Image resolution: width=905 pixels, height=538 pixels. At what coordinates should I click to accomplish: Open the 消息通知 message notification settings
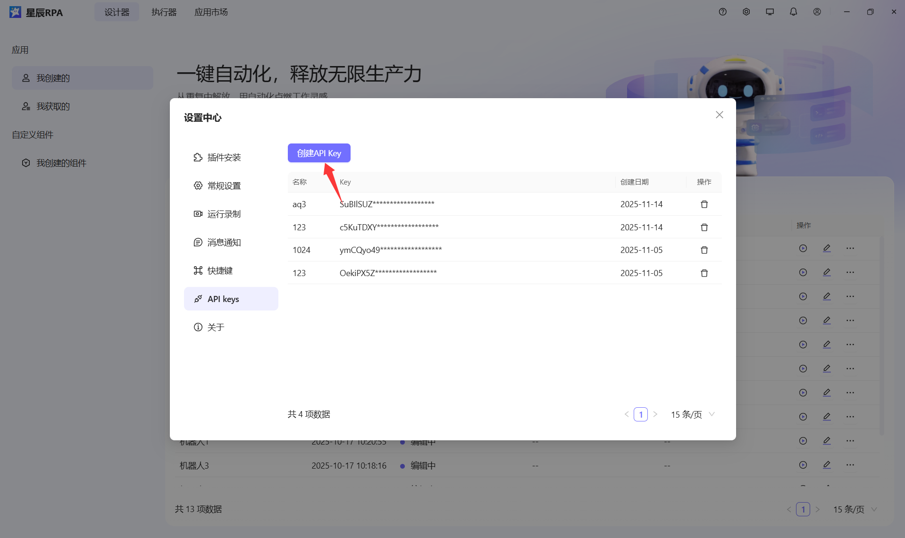pyautogui.click(x=225, y=242)
